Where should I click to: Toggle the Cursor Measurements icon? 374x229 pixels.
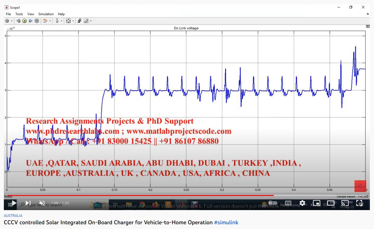(x=80, y=21)
